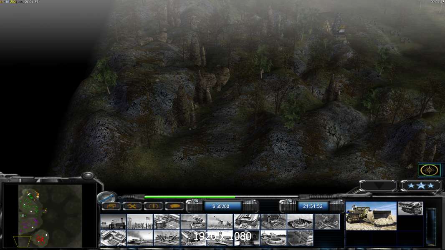Open the golden compass emblem button
Viewport: 445px width, 250px height.
tap(429, 170)
